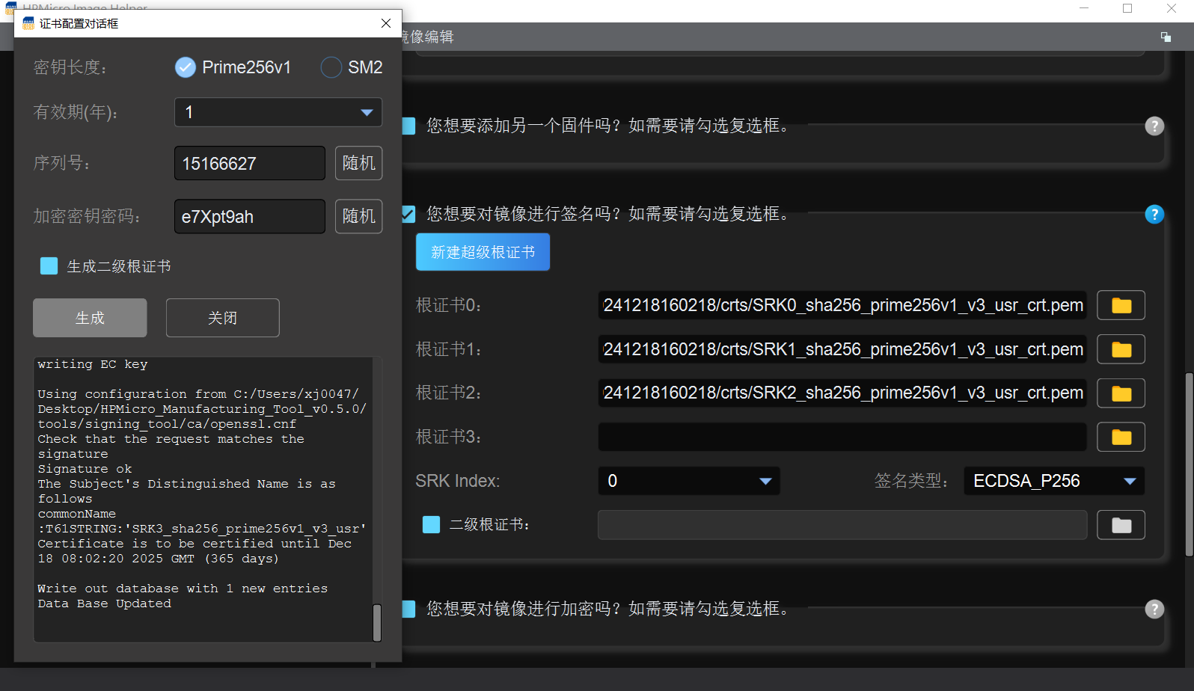This screenshot has height=691, width=1194.
Task: Browse folder for 根证书0 certificate file
Action: 1121,305
